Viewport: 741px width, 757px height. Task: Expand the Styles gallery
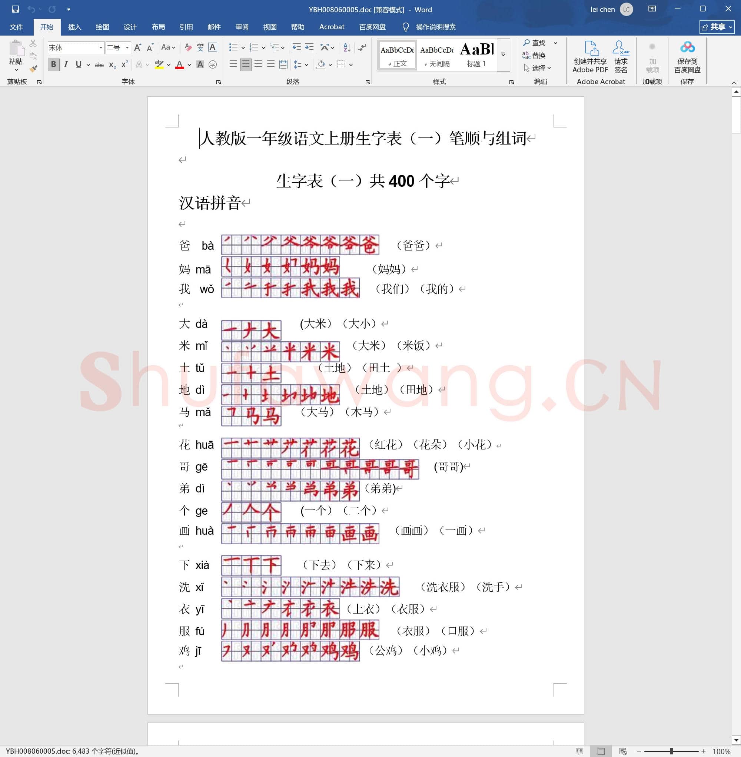503,54
